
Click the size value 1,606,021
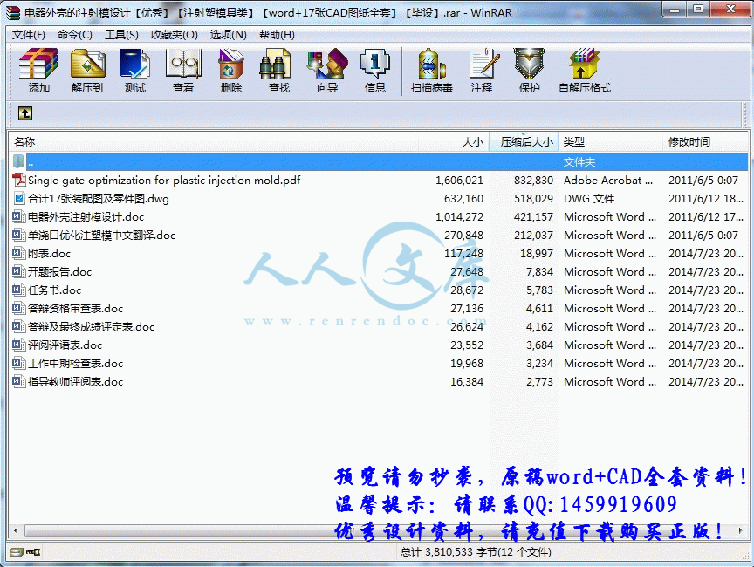(x=459, y=181)
